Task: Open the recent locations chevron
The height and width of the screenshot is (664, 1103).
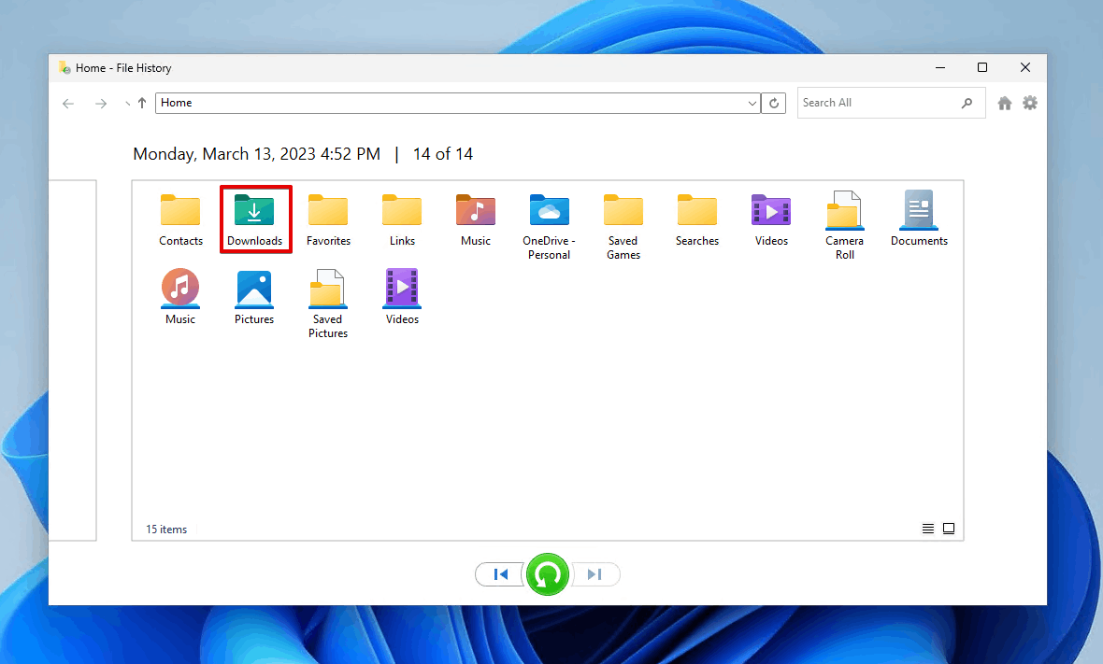Action: (x=127, y=104)
